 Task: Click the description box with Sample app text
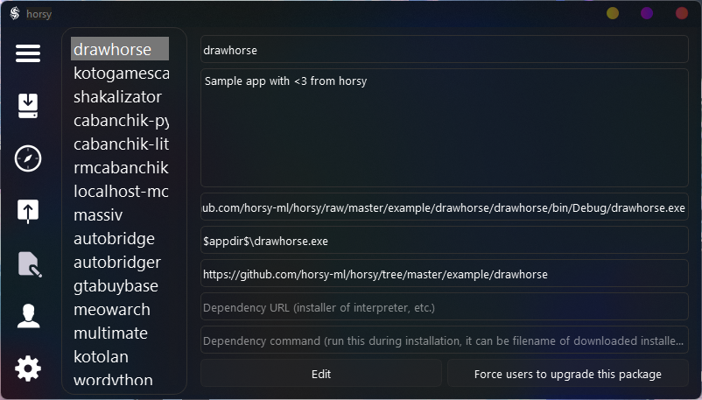(x=444, y=129)
